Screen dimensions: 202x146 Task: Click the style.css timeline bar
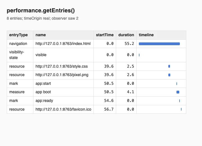coord(169,66)
